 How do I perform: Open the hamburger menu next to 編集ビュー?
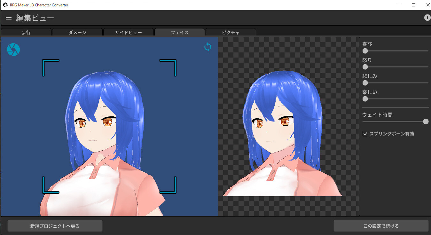pos(8,18)
